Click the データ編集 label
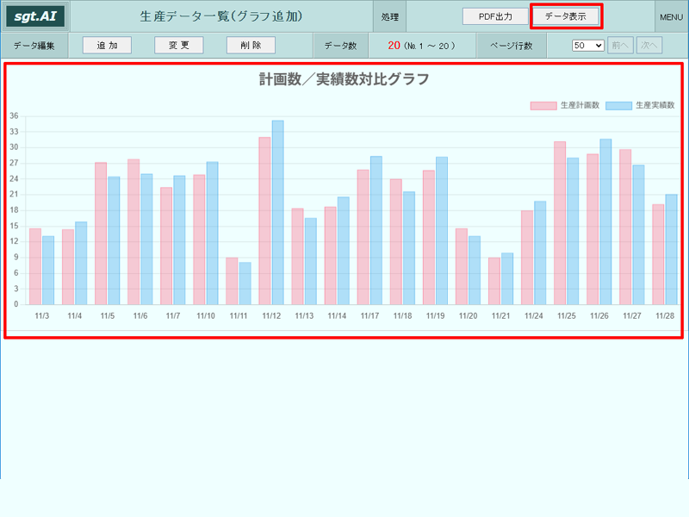This screenshot has height=517, width=689. pos(34,46)
